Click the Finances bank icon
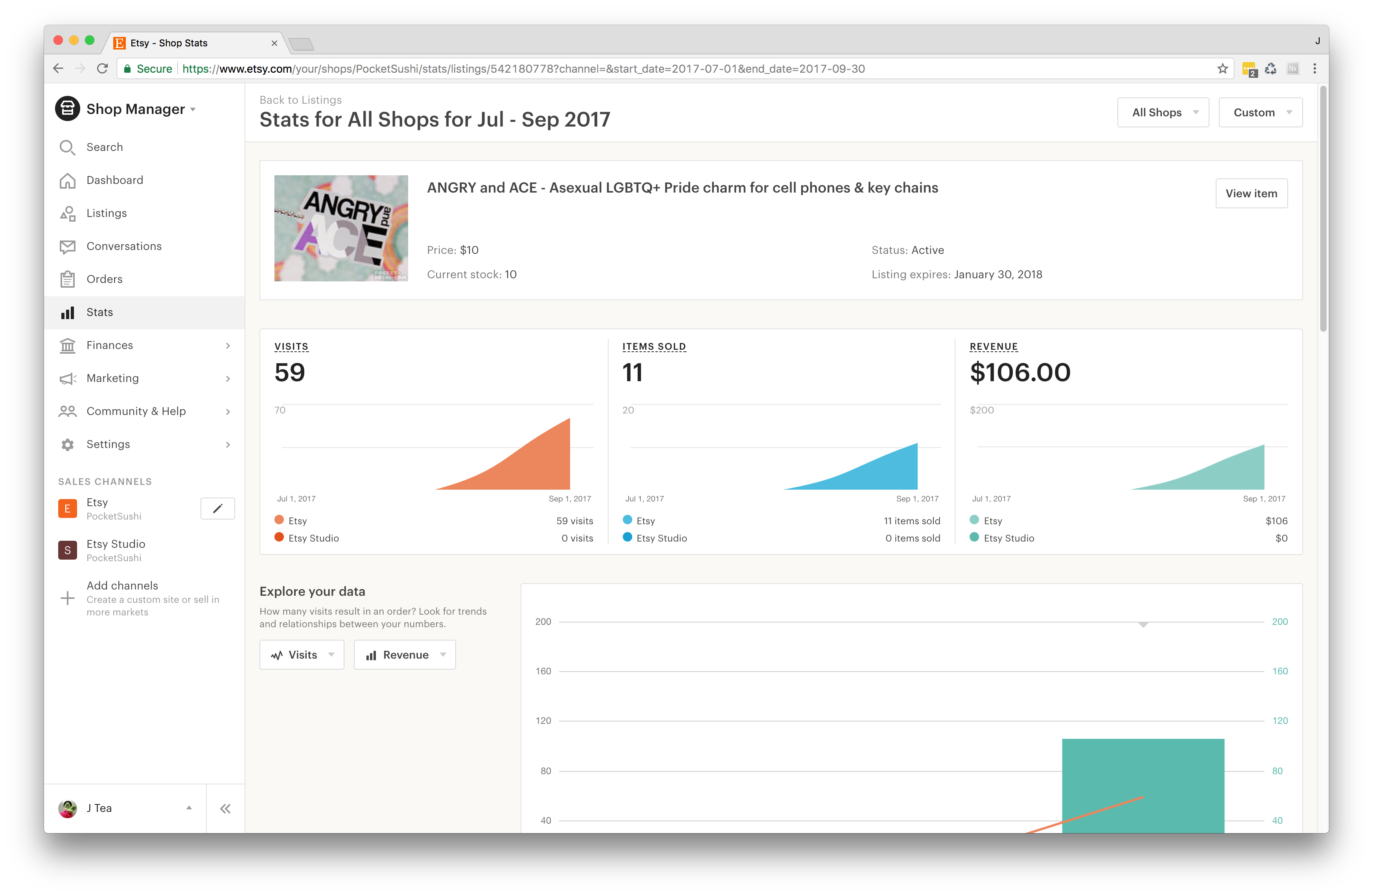1373x896 pixels. (x=68, y=345)
